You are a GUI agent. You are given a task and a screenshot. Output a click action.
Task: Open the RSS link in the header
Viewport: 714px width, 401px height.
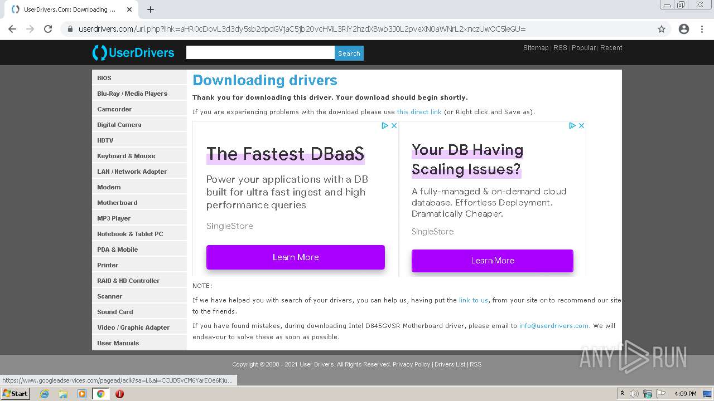click(560, 48)
